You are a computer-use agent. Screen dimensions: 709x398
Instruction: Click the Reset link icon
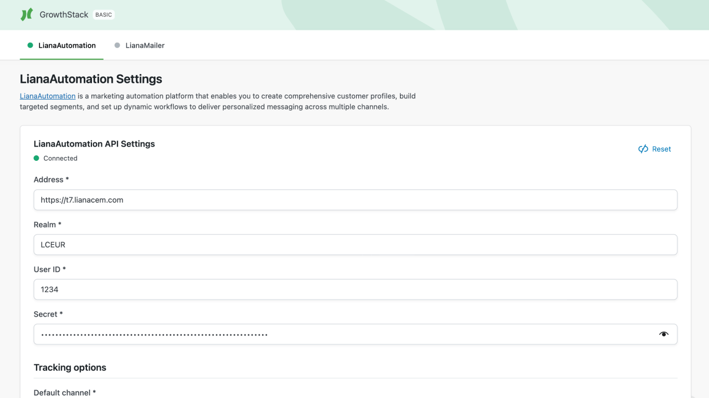click(643, 149)
